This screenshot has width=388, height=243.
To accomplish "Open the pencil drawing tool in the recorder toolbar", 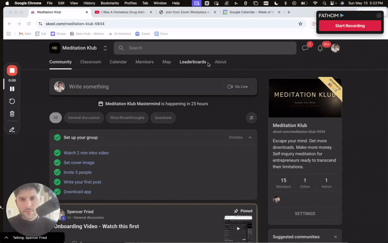I will tap(12, 130).
